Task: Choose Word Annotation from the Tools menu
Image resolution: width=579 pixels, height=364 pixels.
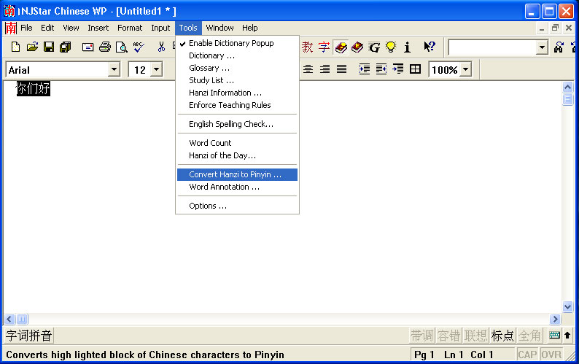Action: 237,187
